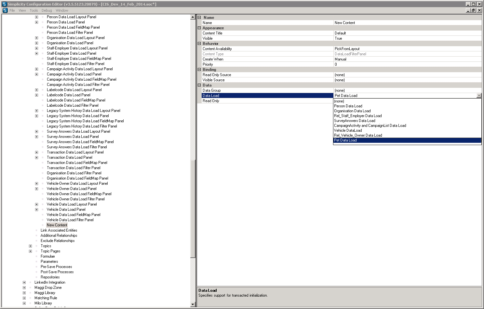484x309 pixels.
Task: Click the Visible property value True
Action: coord(408,38)
